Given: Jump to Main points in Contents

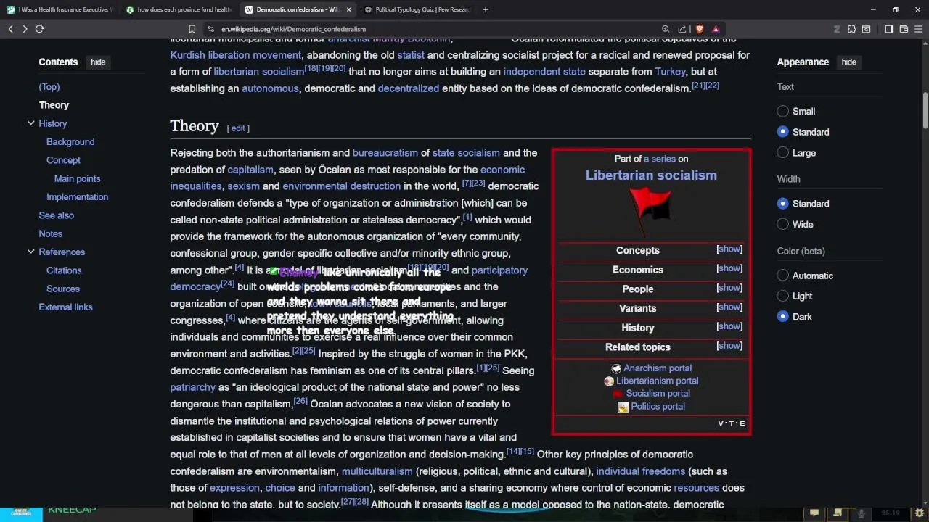Looking at the screenshot, I should pos(77,178).
